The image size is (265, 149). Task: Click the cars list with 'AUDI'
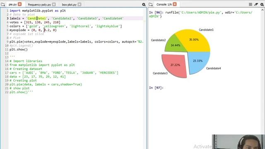pos(64,73)
